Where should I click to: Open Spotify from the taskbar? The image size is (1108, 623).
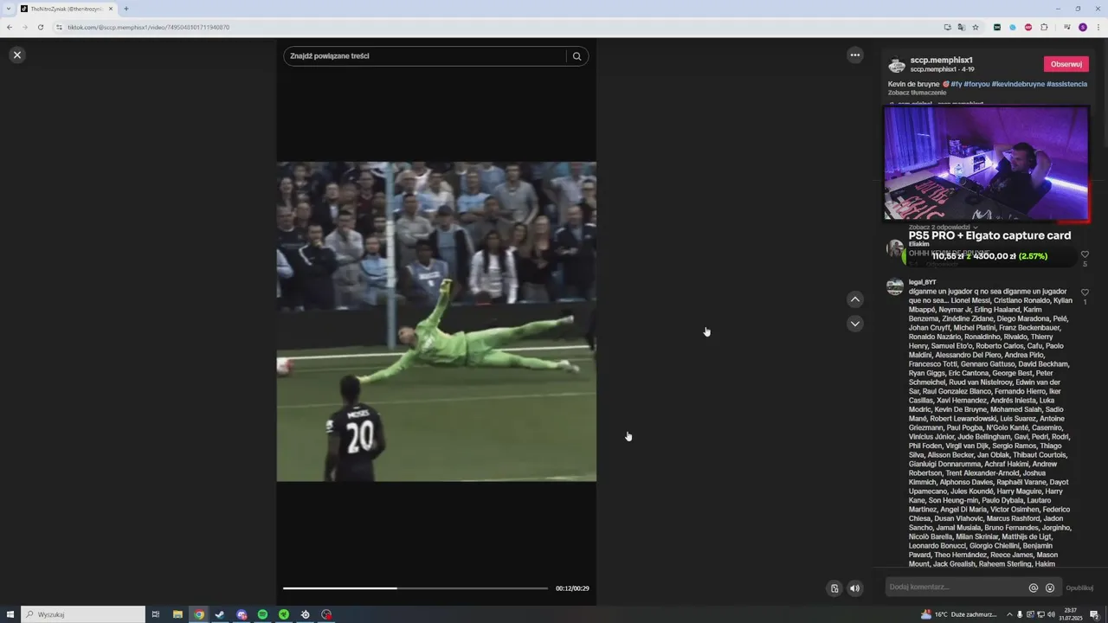(x=262, y=614)
